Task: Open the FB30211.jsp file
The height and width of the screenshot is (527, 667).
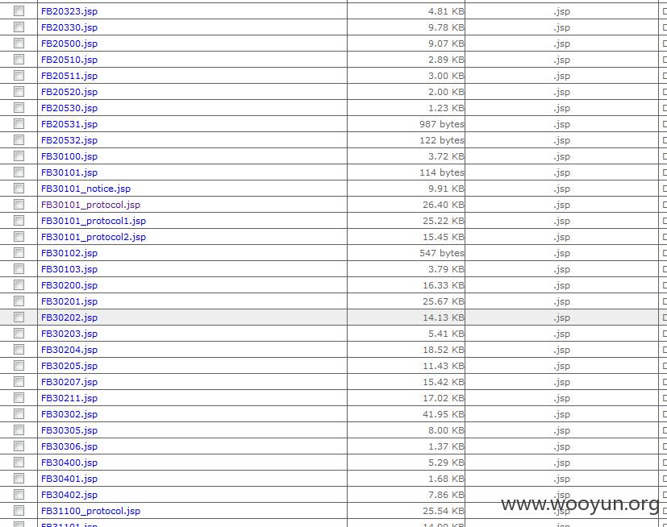Action: coord(69,398)
